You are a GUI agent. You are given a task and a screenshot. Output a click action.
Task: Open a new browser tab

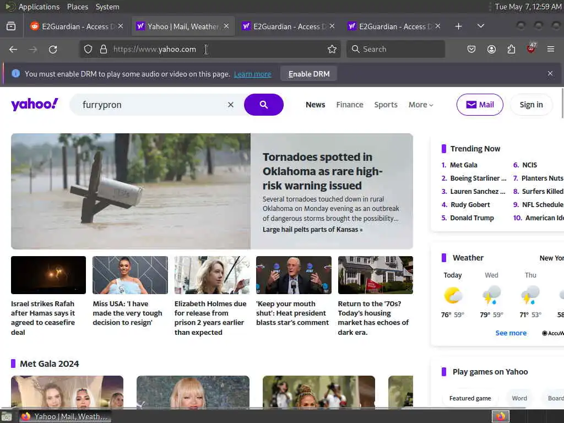(x=458, y=26)
